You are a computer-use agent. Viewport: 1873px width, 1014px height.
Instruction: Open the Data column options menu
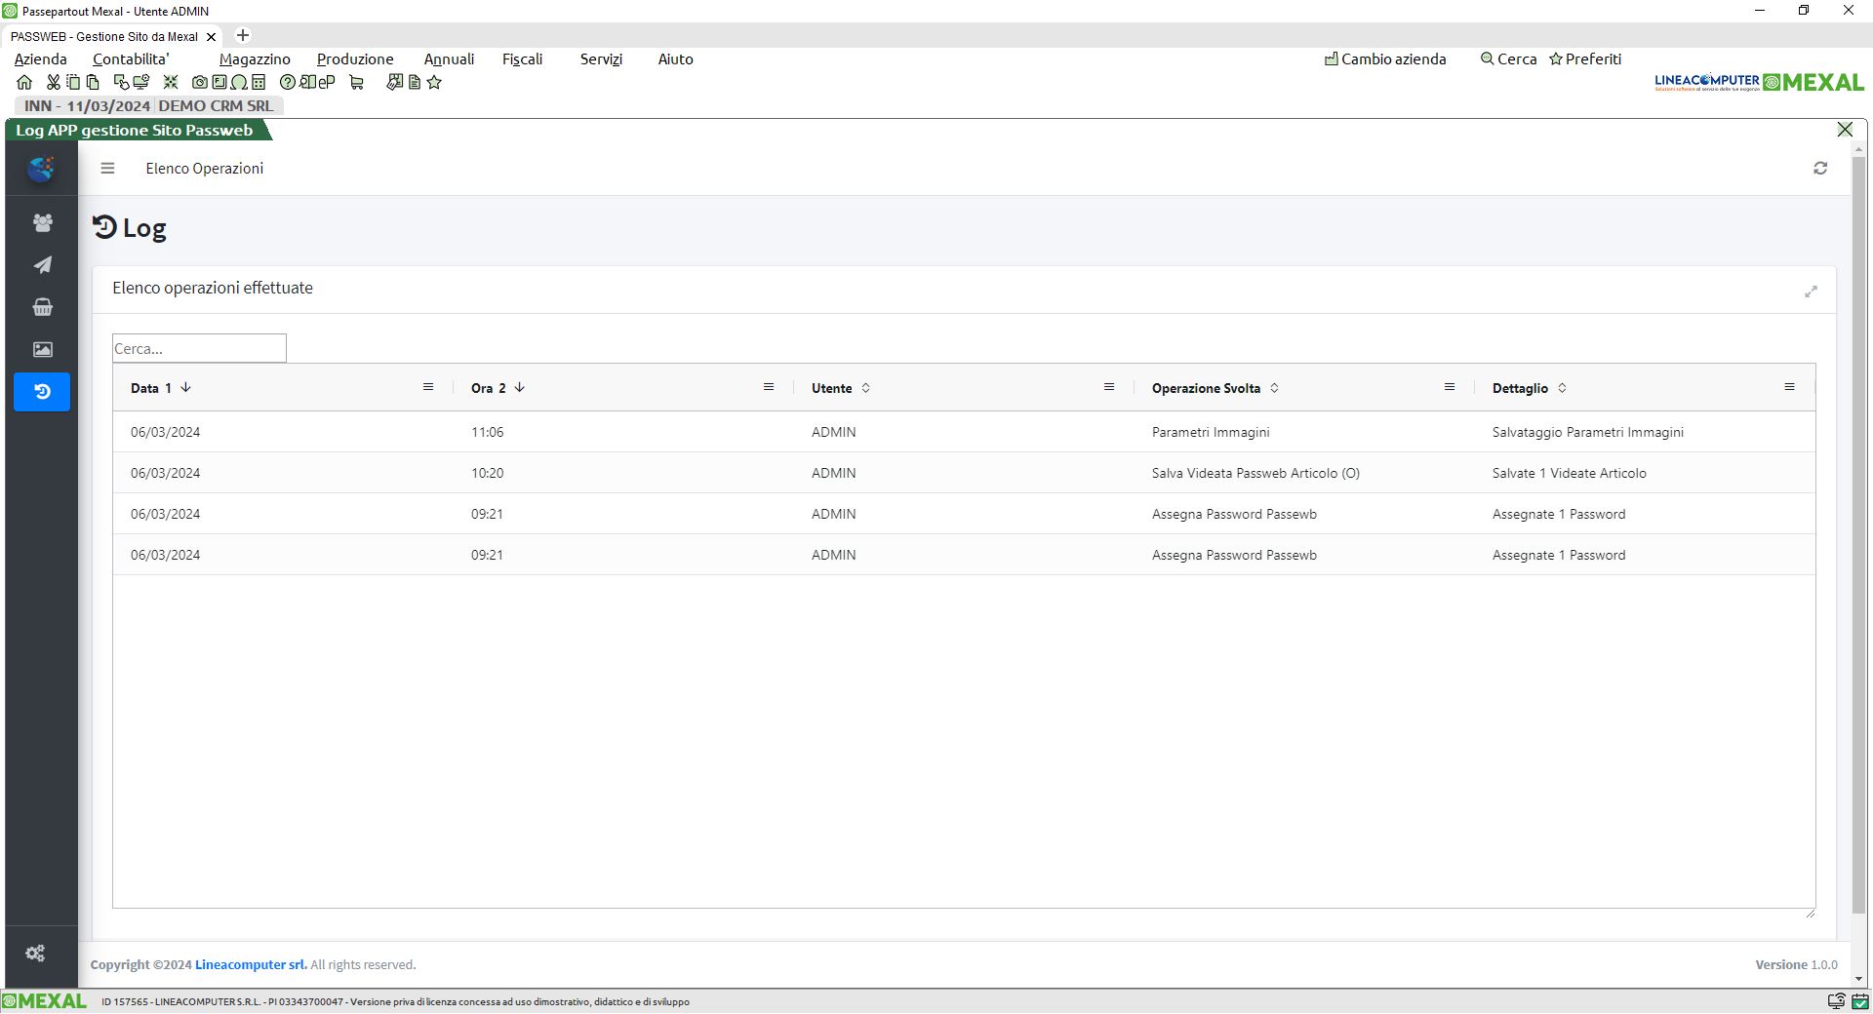coord(427,387)
